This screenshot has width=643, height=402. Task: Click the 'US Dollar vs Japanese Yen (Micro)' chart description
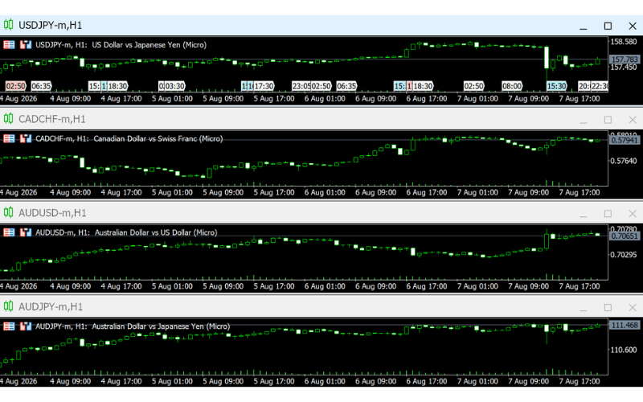(149, 45)
